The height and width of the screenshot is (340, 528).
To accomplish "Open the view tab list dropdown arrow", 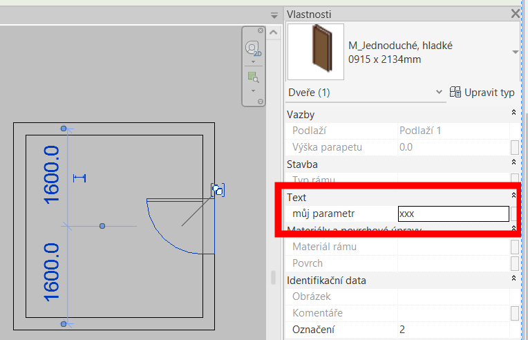I will coord(274,15).
